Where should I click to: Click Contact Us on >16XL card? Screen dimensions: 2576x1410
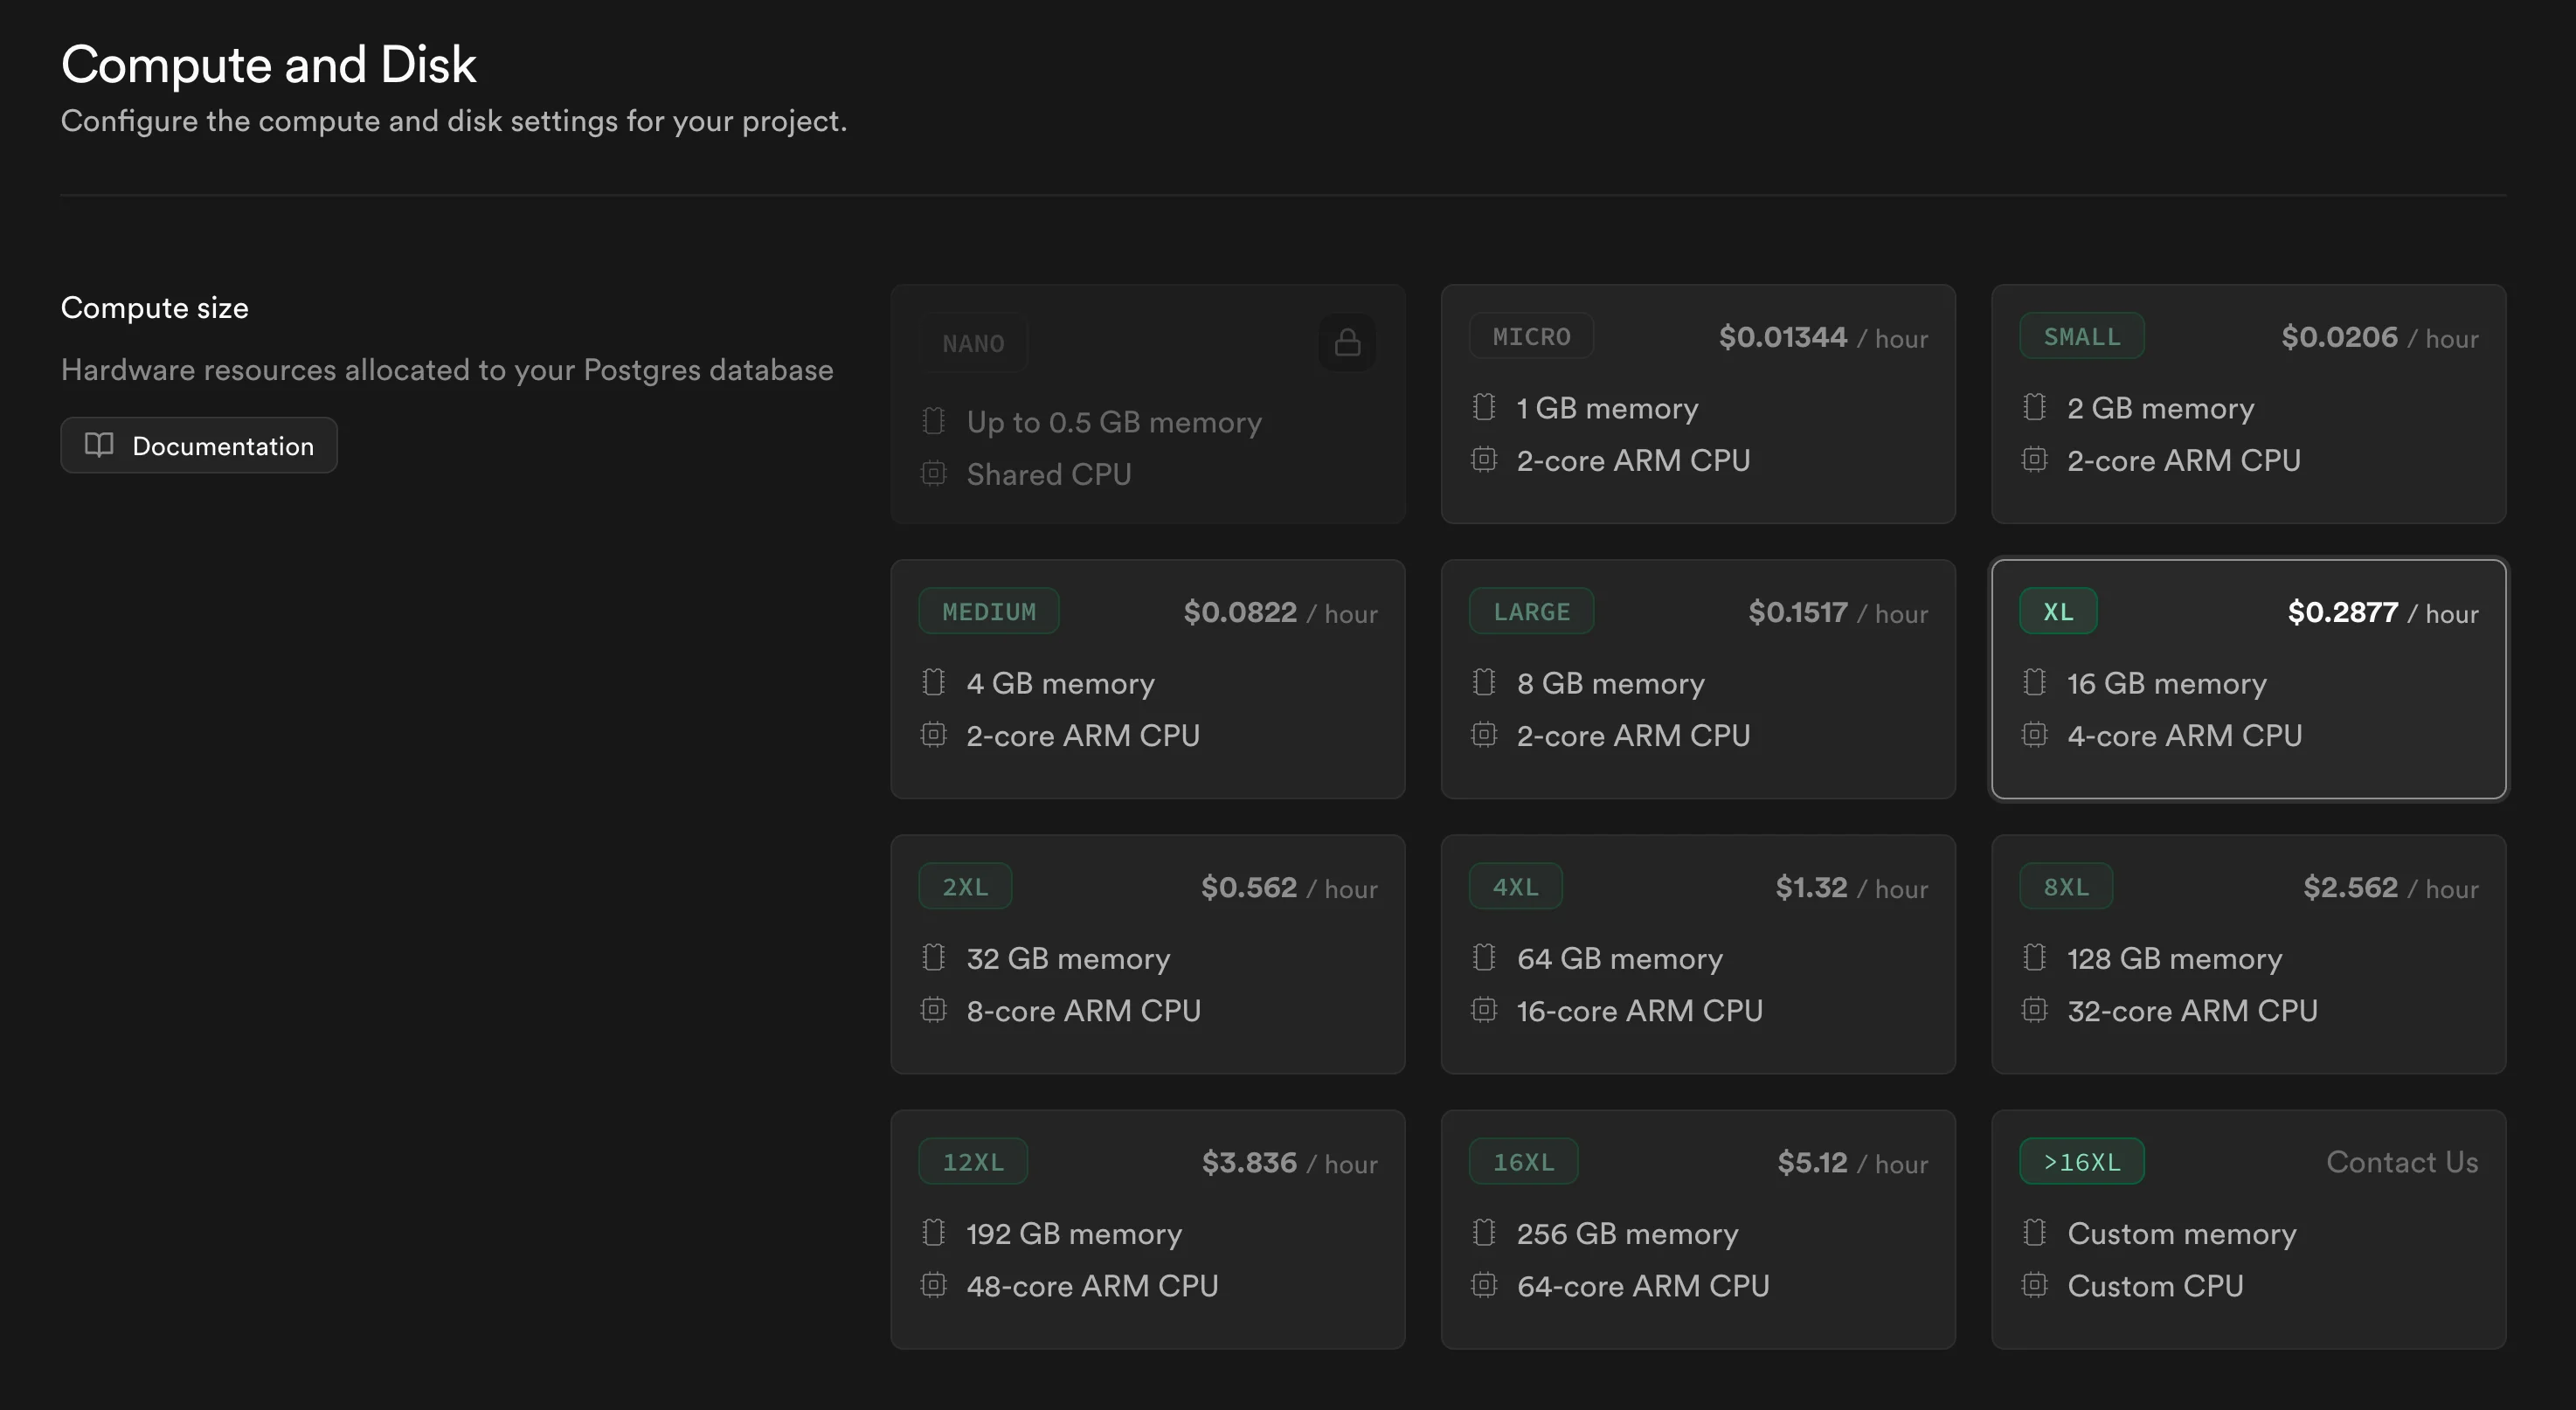click(2401, 1162)
